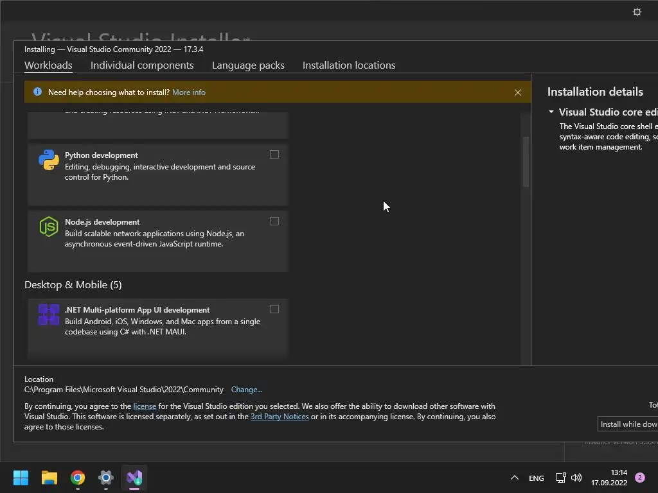Collapse the Visual Studio core editor section
Viewport: 658px width, 493px height.
click(x=551, y=112)
